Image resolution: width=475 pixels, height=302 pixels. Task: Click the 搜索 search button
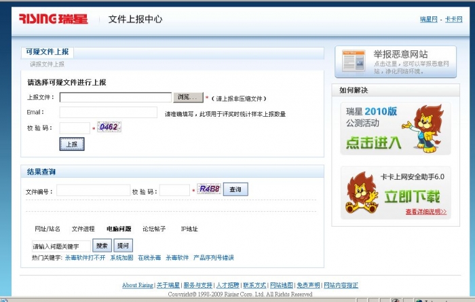pyautogui.click(x=102, y=246)
